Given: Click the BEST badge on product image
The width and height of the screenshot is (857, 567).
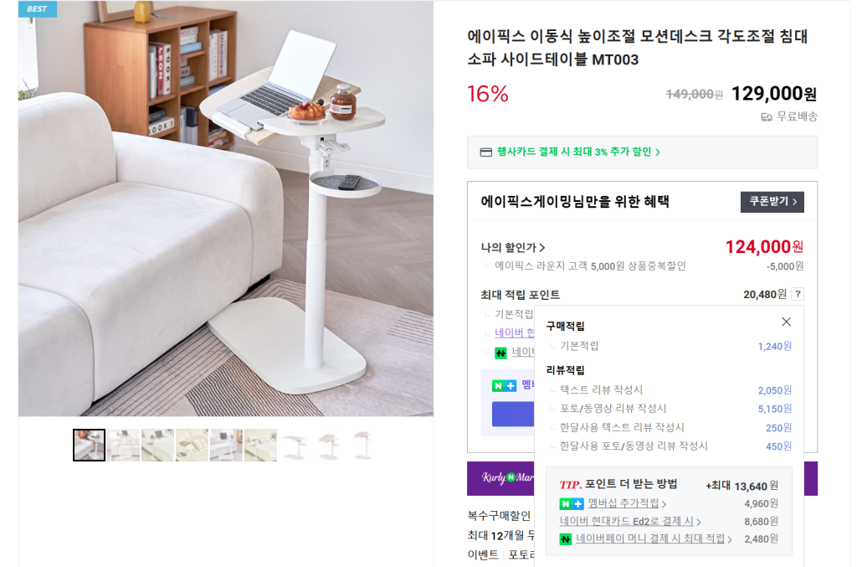Looking at the screenshot, I should point(37,8).
